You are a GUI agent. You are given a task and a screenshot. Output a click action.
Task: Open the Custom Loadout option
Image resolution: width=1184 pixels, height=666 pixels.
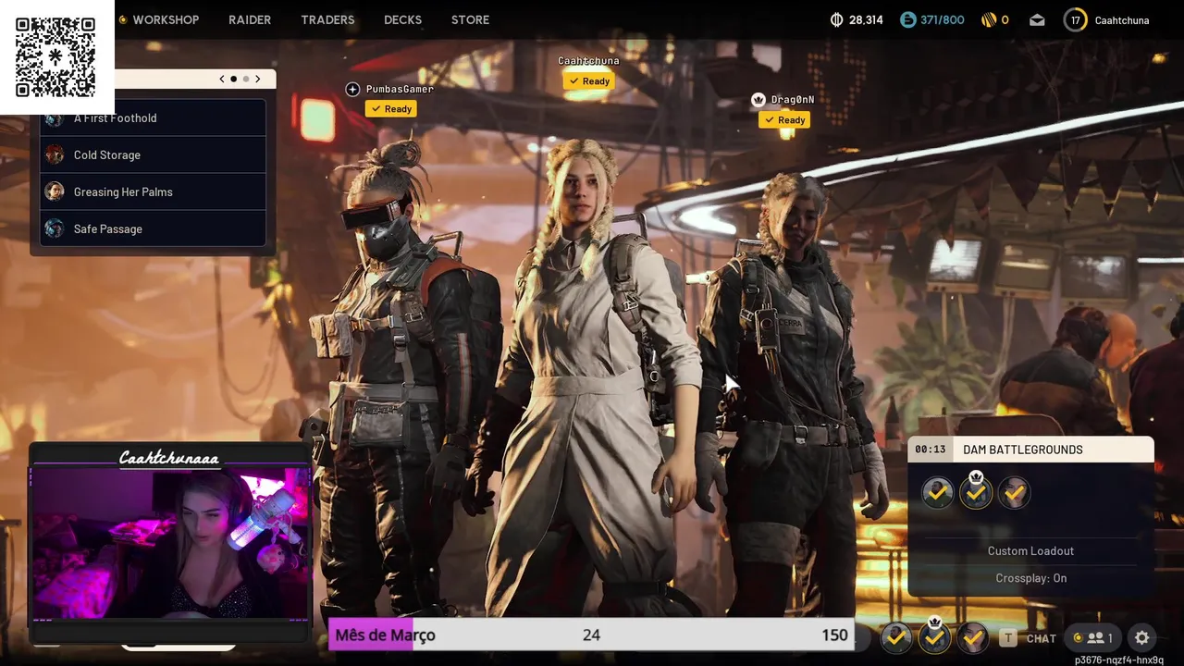click(1030, 550)
